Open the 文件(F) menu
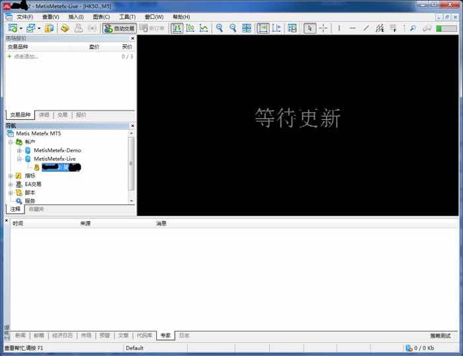463x356 pixels. (x=25, y=17)
